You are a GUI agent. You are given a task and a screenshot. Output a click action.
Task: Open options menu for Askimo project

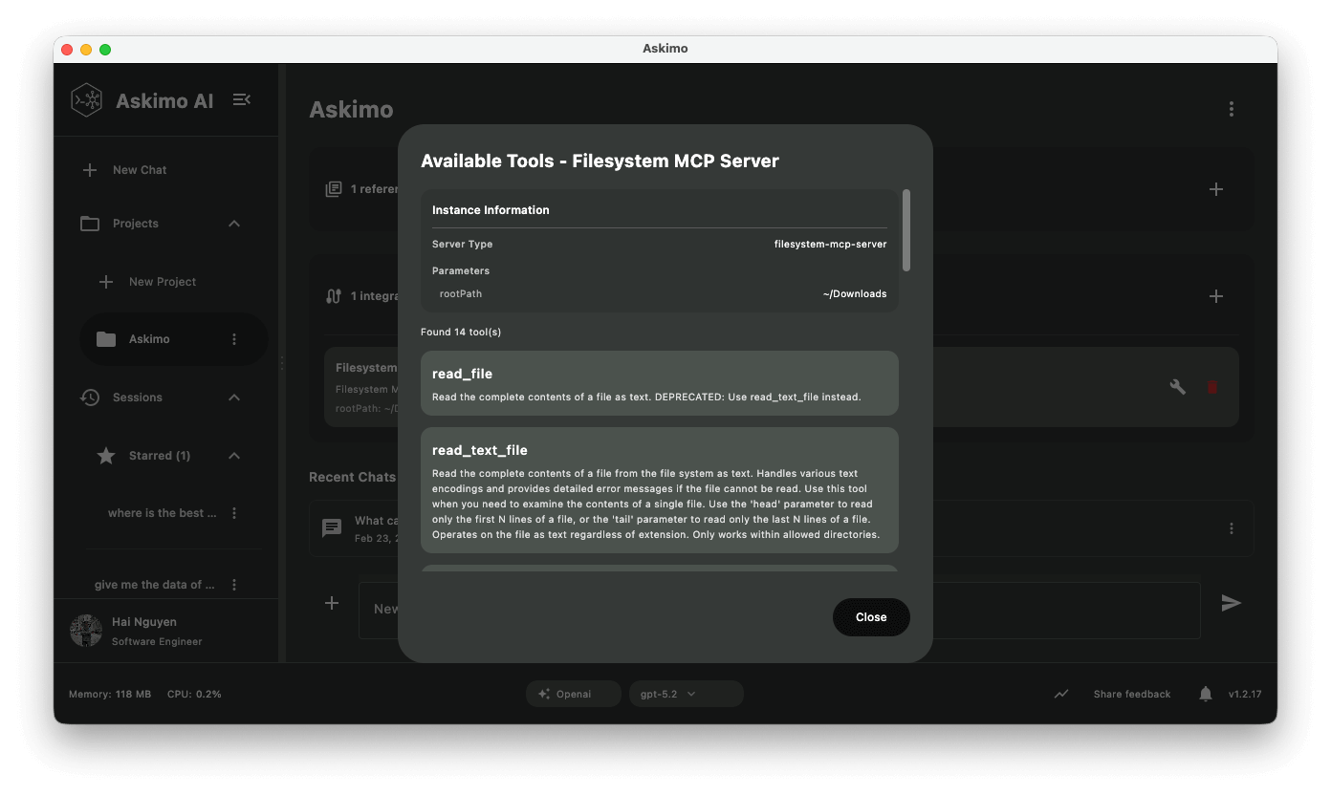[234, 339]
